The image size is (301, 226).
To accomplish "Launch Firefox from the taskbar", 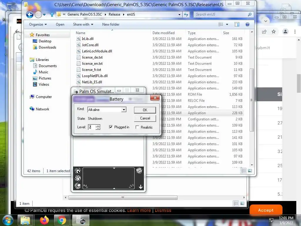I will [x=44, y=220].
